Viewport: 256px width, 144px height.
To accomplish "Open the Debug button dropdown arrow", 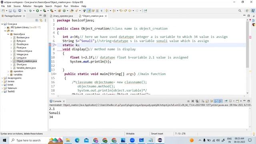I will [34, 11].
